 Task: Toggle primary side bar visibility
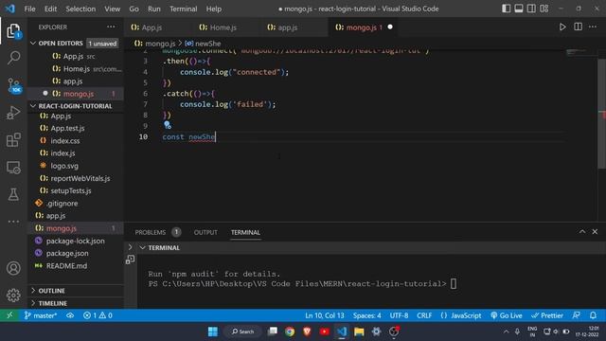(506, 9)
